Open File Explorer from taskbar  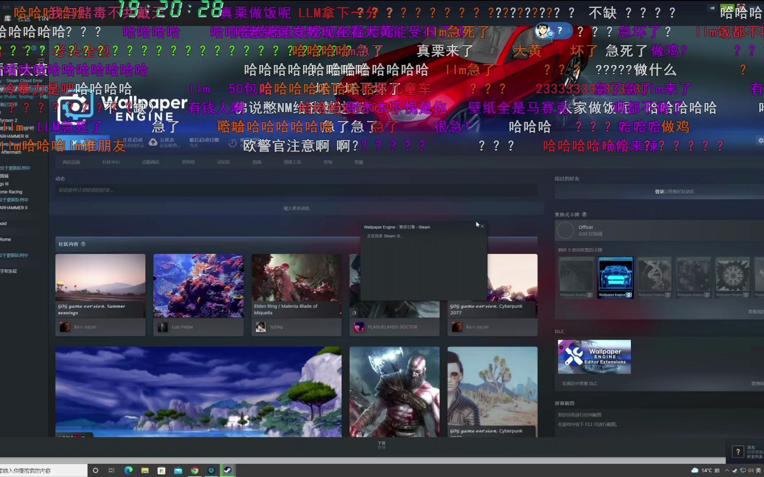(x=145, y=470)
